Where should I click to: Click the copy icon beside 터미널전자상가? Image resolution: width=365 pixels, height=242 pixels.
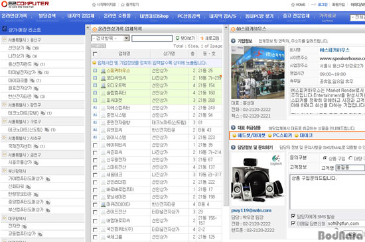tap(40, 72)
